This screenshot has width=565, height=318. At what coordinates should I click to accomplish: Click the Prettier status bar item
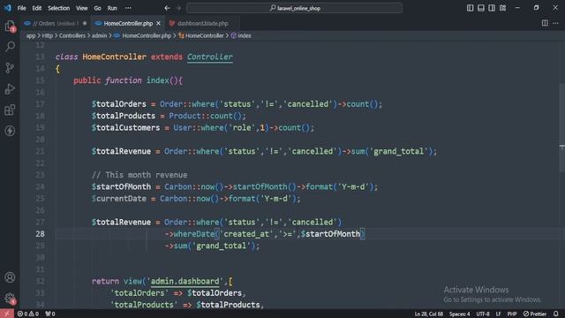[x=535, y=314]
